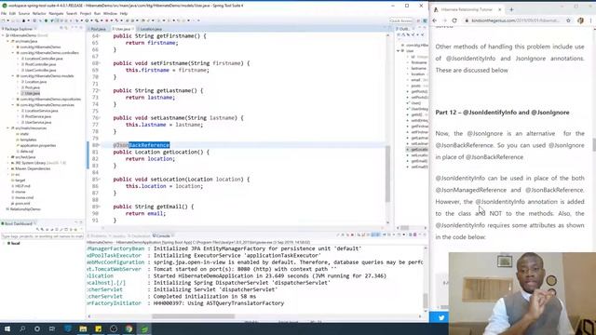Open the File menu
Viewport: 596px width, 335px height.
4,13
